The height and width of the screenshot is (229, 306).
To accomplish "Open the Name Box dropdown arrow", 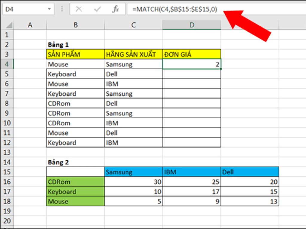I will pyautogui.click(x=49, y=9).
